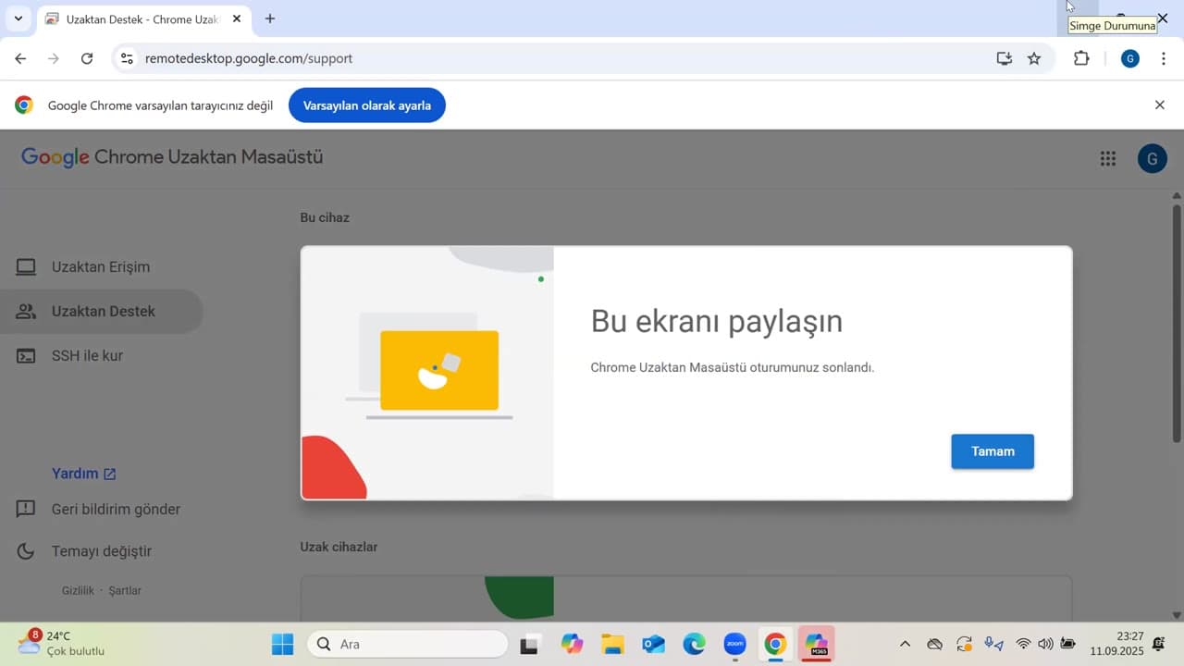This screenshot has height=666, width=1184.
Task: Install the app via the address bar icon
Action: (x=1005, y=58)
